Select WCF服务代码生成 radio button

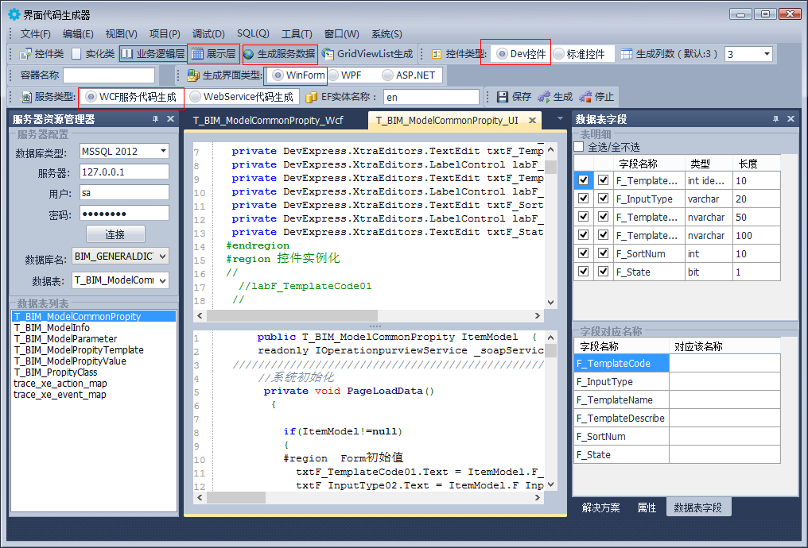point(91,97)
